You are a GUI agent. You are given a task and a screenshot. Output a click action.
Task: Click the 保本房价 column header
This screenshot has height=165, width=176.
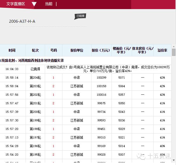[143, 50]
